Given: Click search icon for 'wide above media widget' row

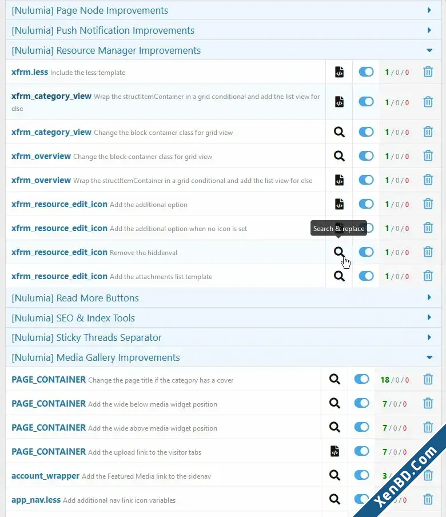Looking at the screenshot, I should (334, 427).
